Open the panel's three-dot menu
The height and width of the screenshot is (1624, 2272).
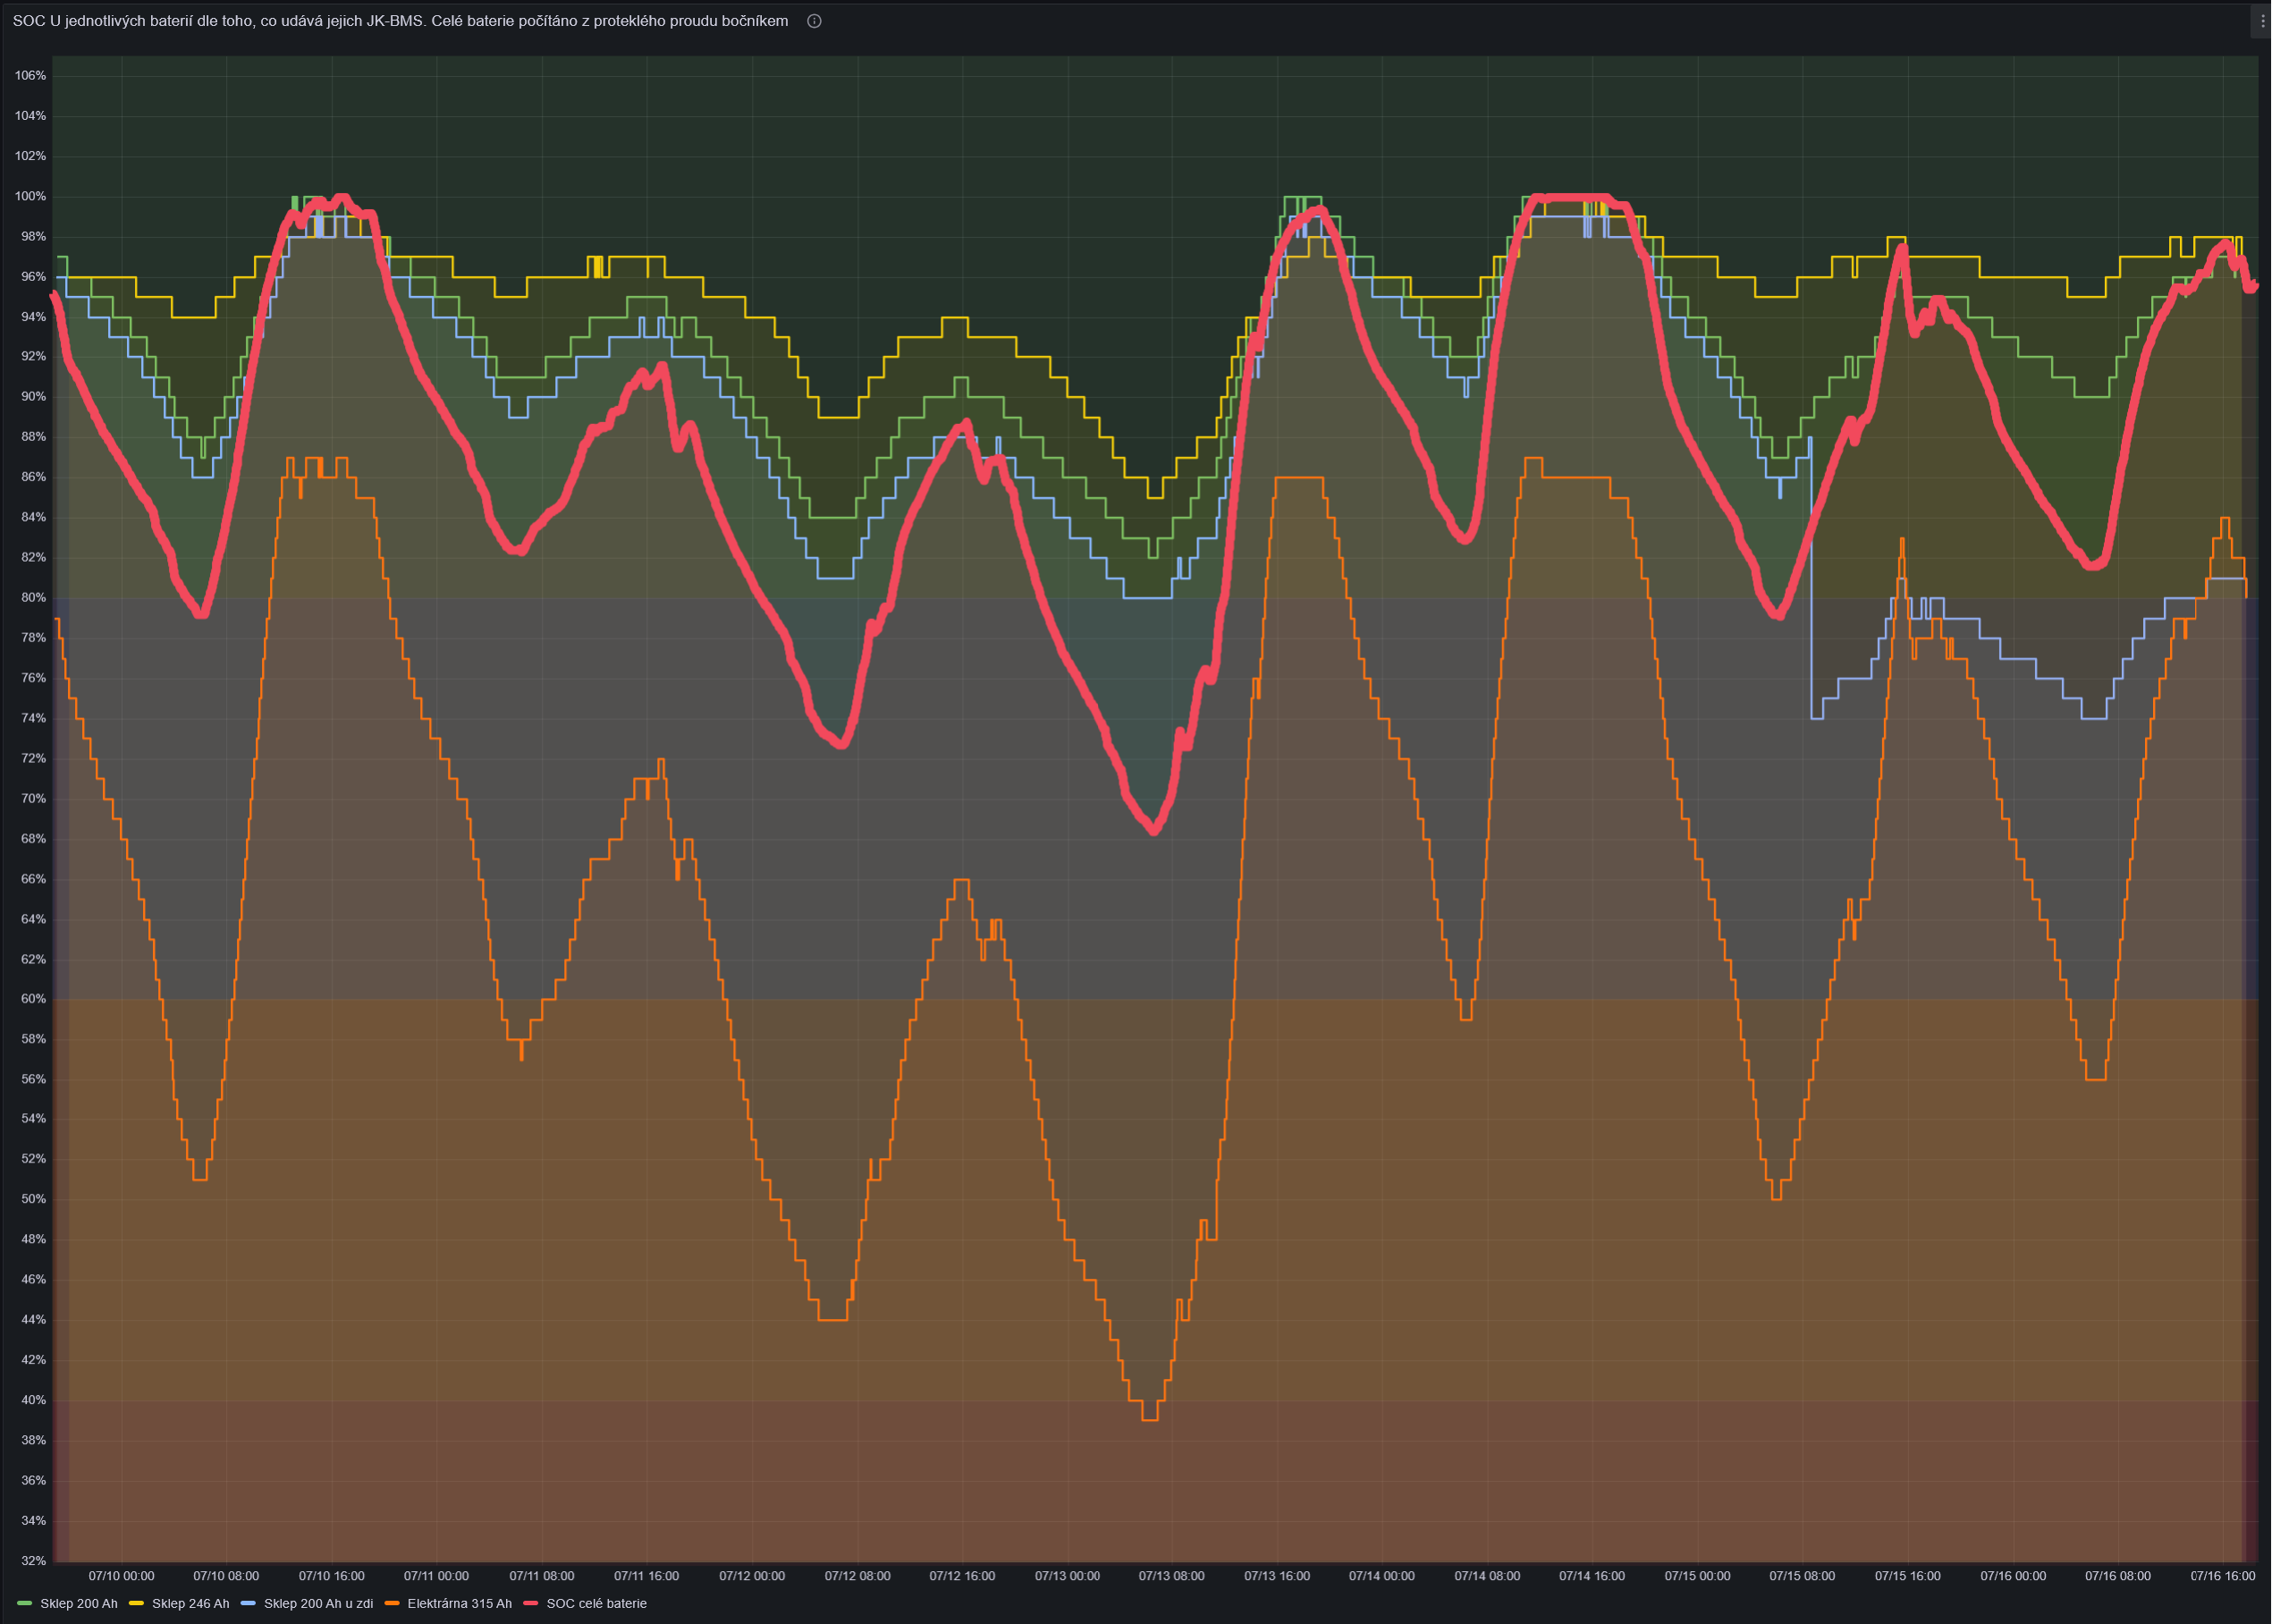tap(2262, 21)
